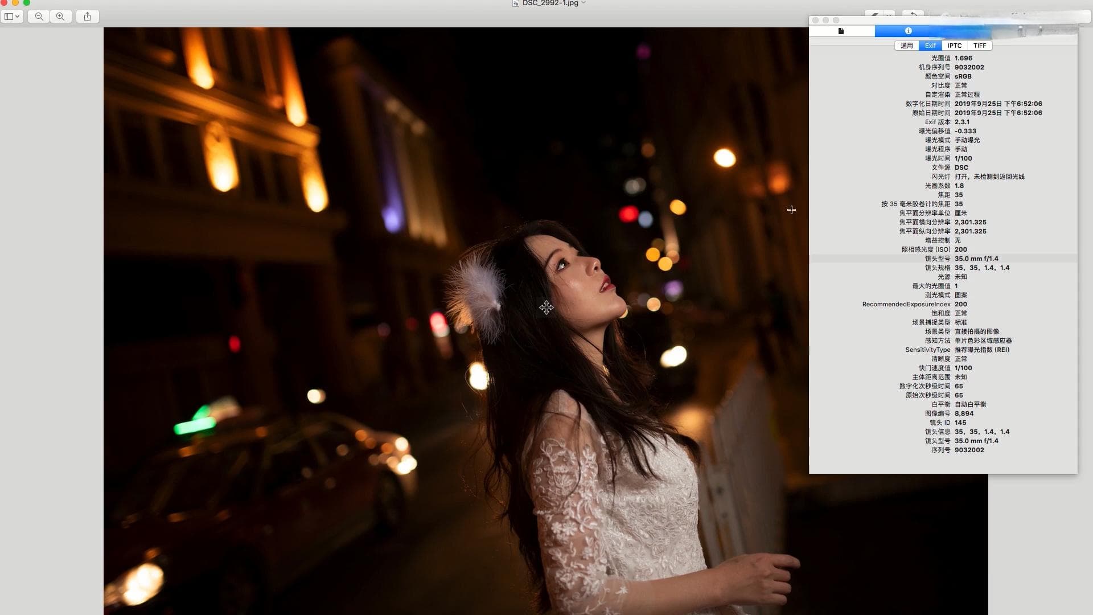The width and height of the screenshot is (1093, 615).
Task: Switch to the 通用 tab
Action: tap(907, 46)
